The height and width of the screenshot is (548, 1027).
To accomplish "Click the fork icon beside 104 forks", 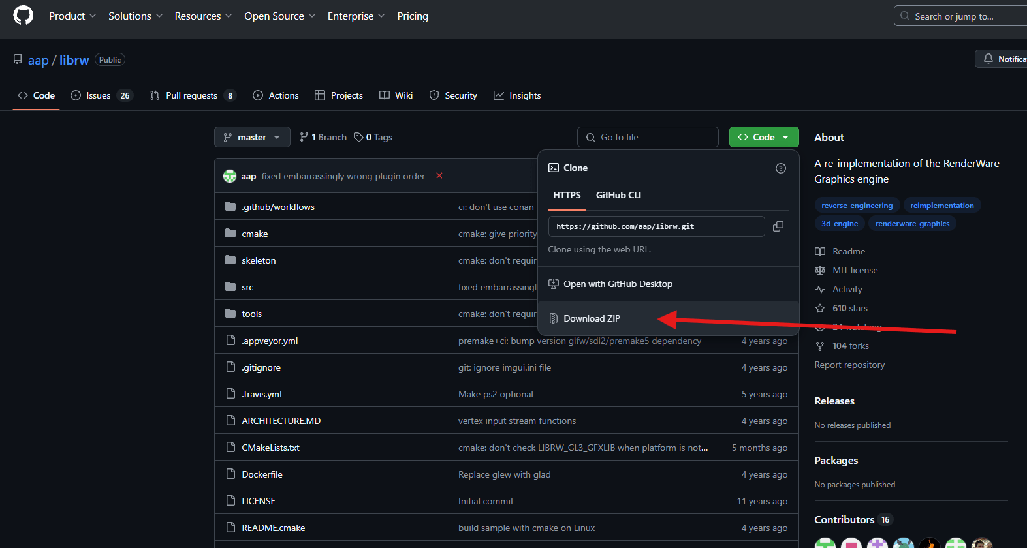I will pyautogui.click(x=820, y=346).
